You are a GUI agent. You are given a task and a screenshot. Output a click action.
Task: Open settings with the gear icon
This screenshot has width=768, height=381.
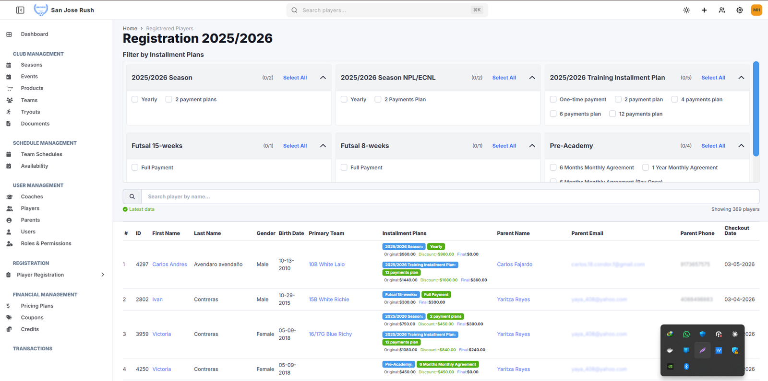click(740, 10)
